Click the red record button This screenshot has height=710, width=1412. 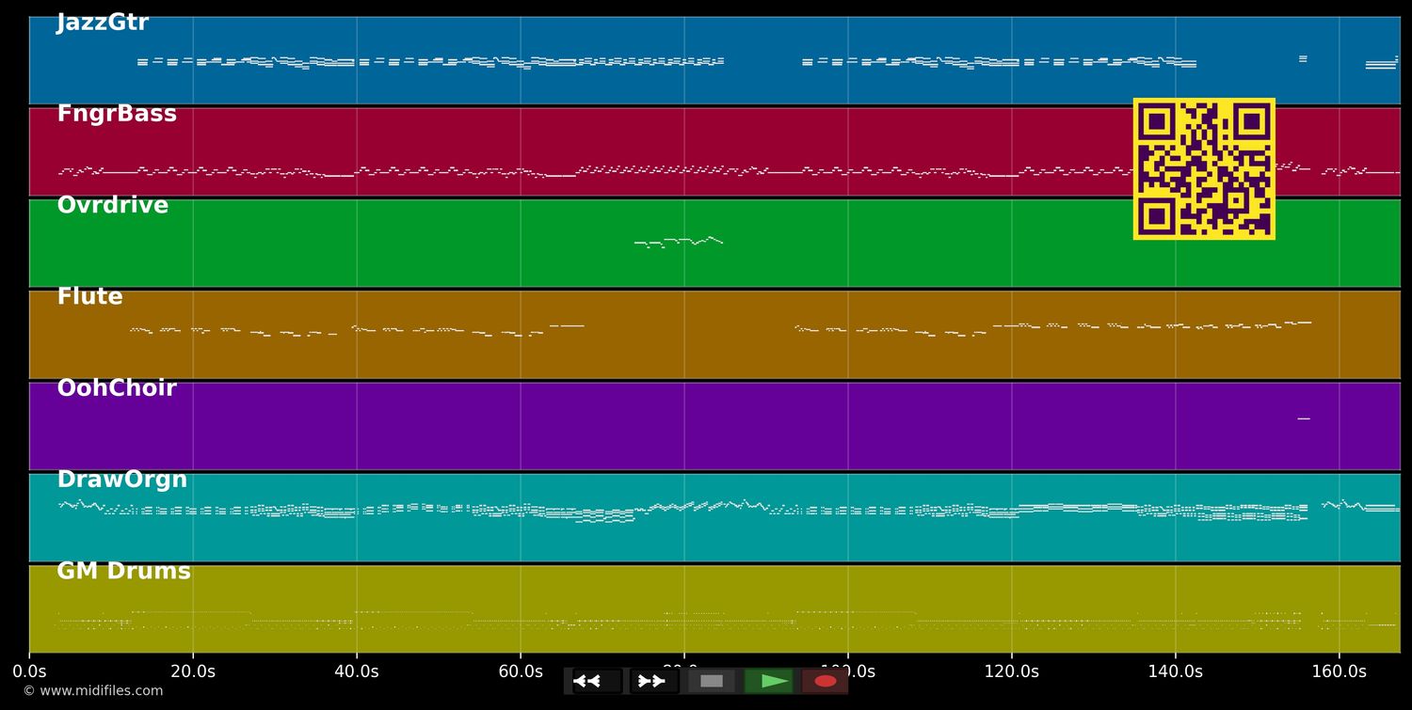[x=826, y=681]
